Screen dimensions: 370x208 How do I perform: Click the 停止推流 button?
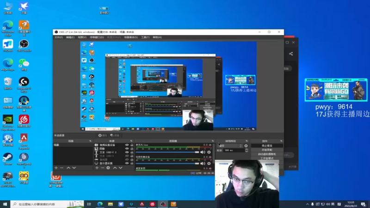(x=267, y=146)
